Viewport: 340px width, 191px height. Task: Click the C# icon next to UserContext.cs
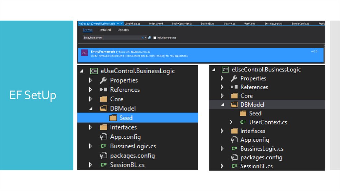243,122
